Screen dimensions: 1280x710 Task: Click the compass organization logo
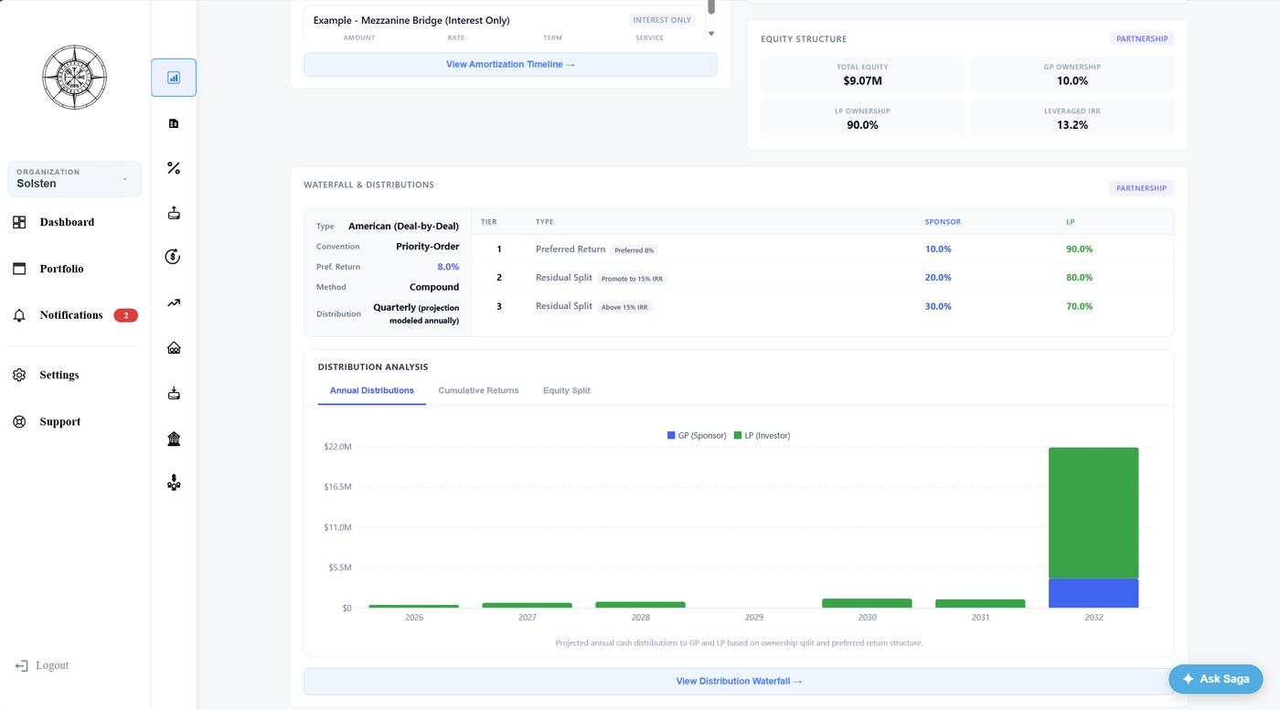coord(75,78)
